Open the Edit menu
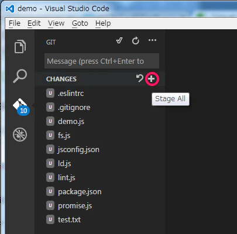 click(x=34, y=23)
